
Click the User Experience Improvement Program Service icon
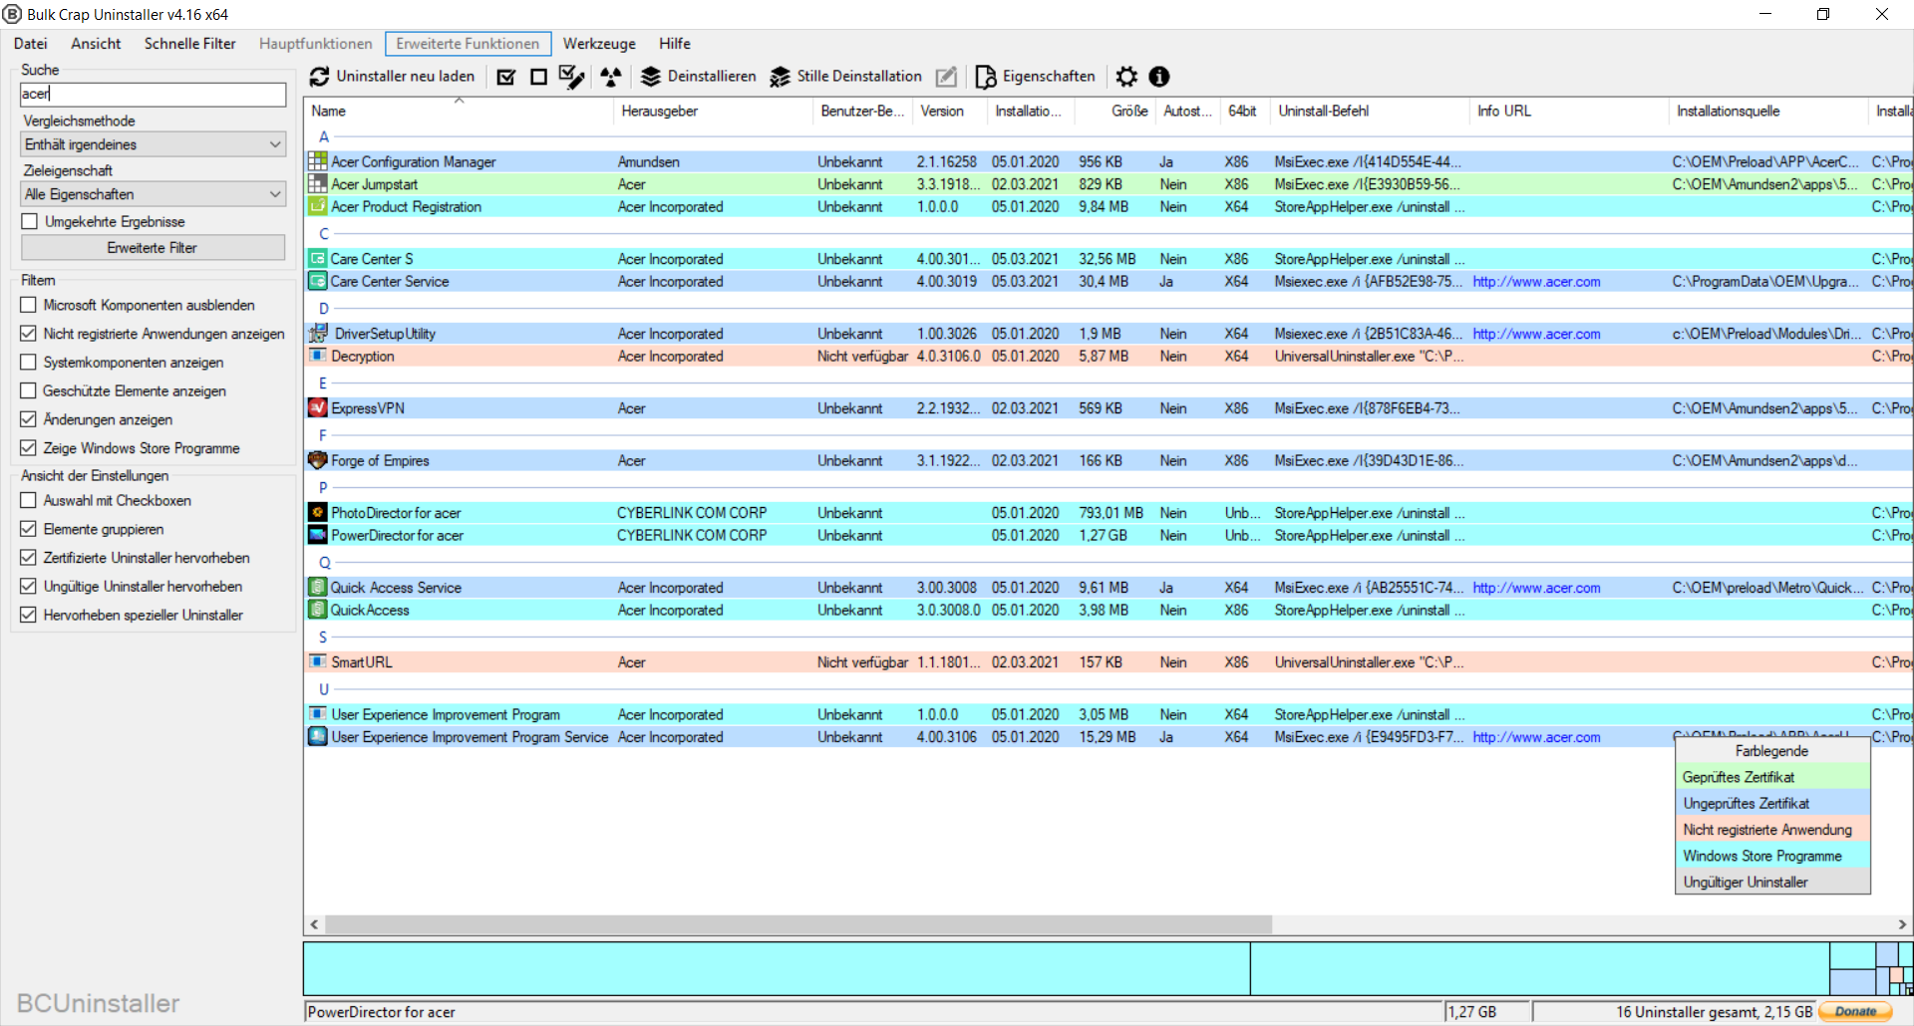tap(318, 737)
